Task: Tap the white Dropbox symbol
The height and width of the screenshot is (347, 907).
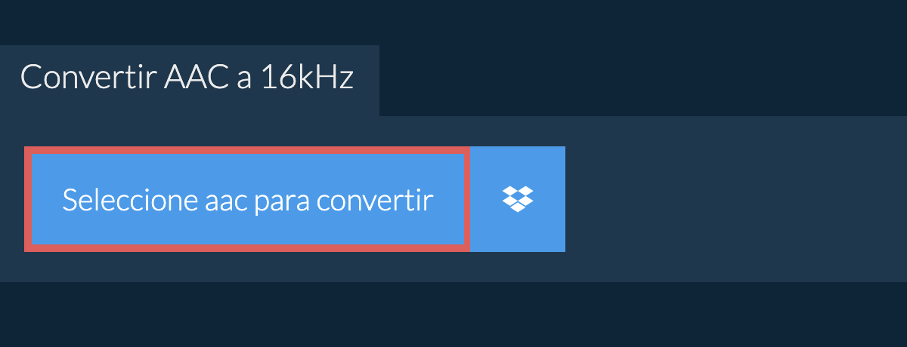Action: (518, 199)
